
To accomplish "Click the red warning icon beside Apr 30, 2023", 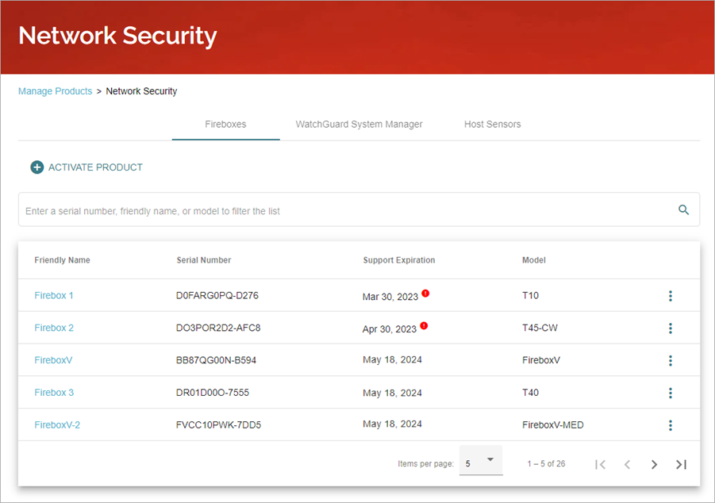I will pos(424,325).
